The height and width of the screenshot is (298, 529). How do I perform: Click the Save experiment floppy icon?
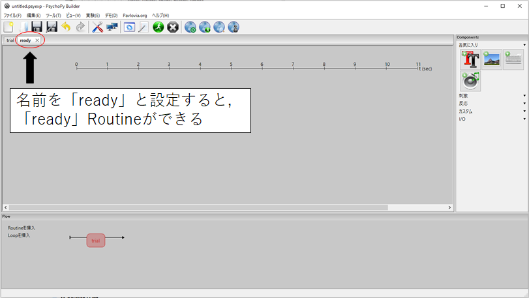point(37,27)
